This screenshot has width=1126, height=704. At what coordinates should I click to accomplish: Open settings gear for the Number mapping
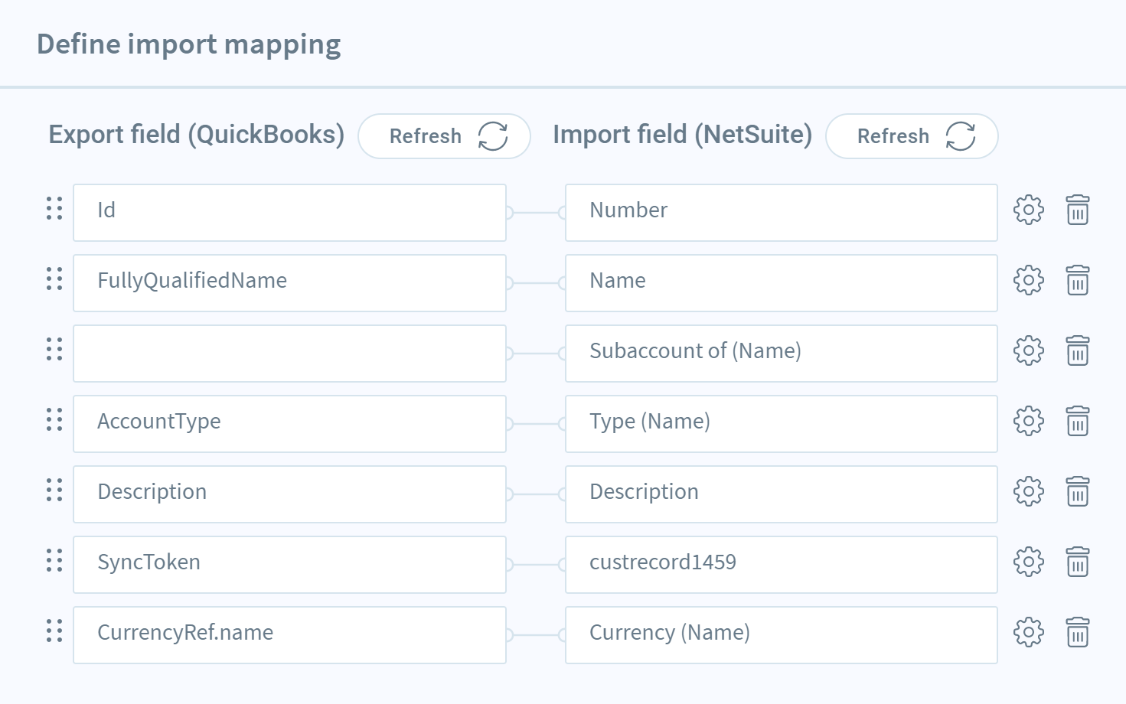[x=1028, y=210]
